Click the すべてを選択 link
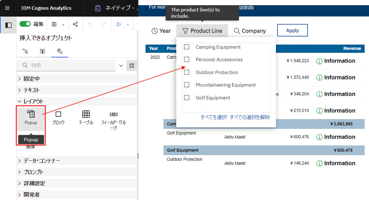The width and height of the screenshot is (369, 200). point(214,117)
